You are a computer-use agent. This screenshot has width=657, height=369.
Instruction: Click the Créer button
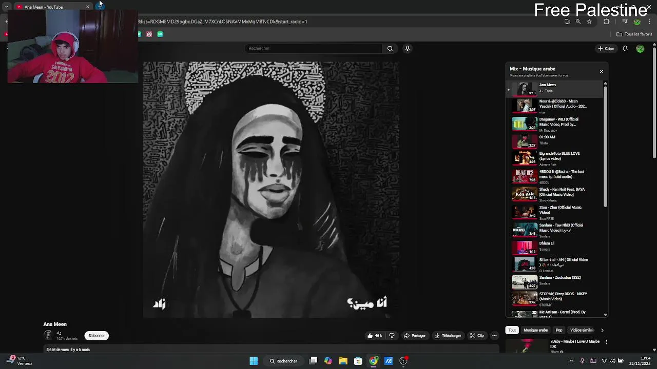tap(606, 49)
